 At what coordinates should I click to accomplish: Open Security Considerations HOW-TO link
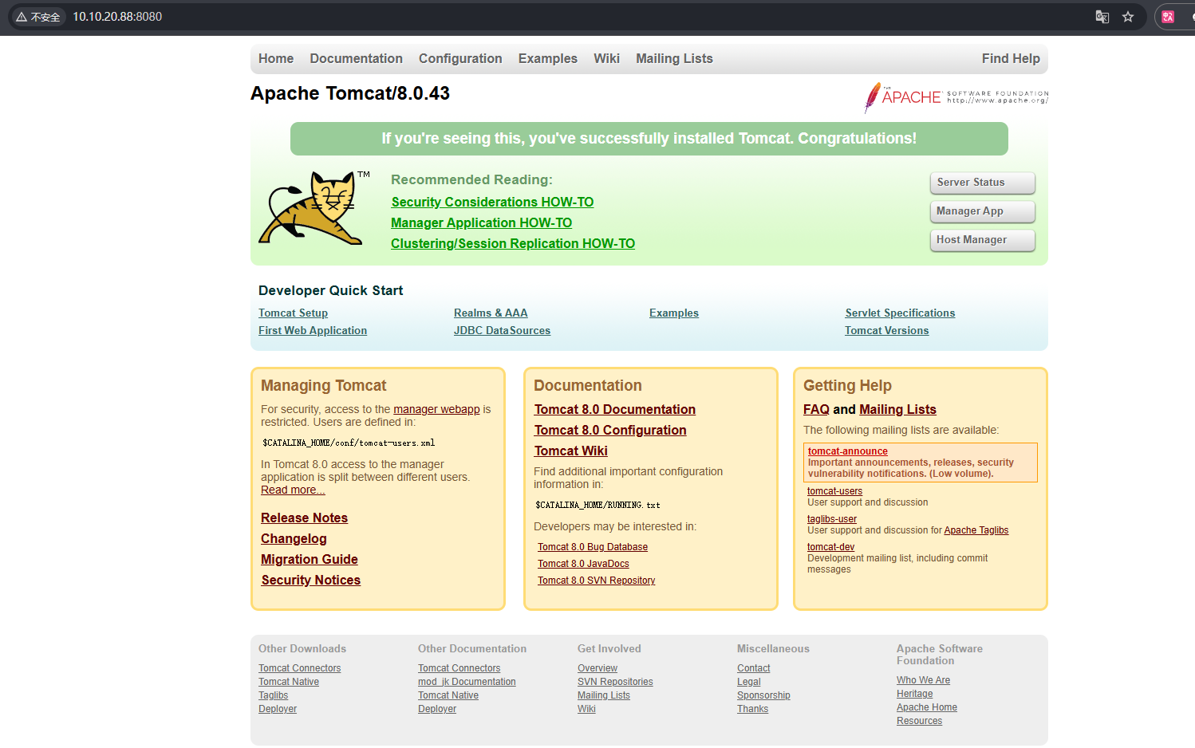(492, 203)
